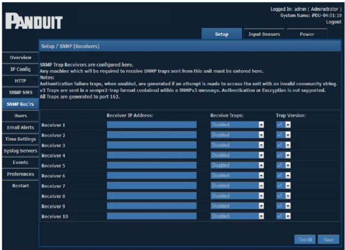Click the Test All button
This screenshot has width=345, height=250.
(305, 239)
